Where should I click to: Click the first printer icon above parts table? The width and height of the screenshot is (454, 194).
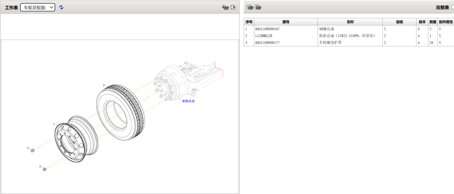tap(249, 7)
